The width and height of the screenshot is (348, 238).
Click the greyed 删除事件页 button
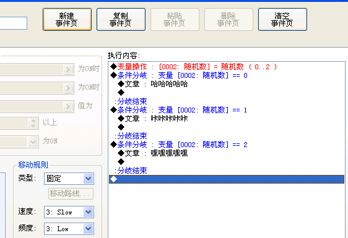tap(228, 20)
